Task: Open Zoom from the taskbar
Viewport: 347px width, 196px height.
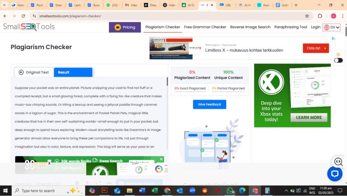Action: 192,191
